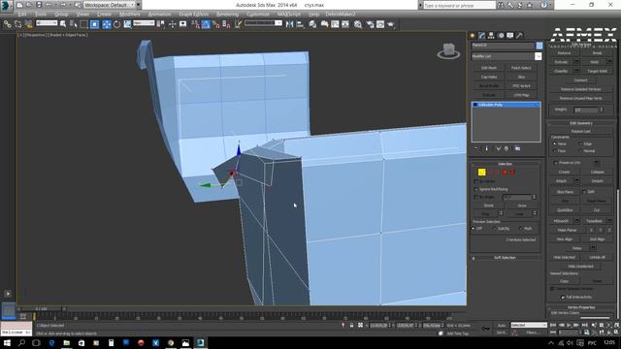Switch to the Create command panel
The image size is (621, 349).
click(x=473, y=36)
